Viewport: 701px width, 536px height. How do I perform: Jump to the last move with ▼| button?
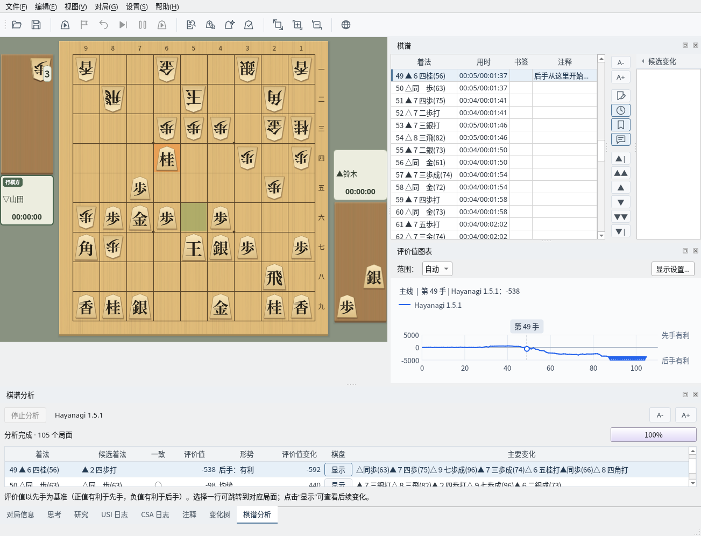(x=621, y=231)
